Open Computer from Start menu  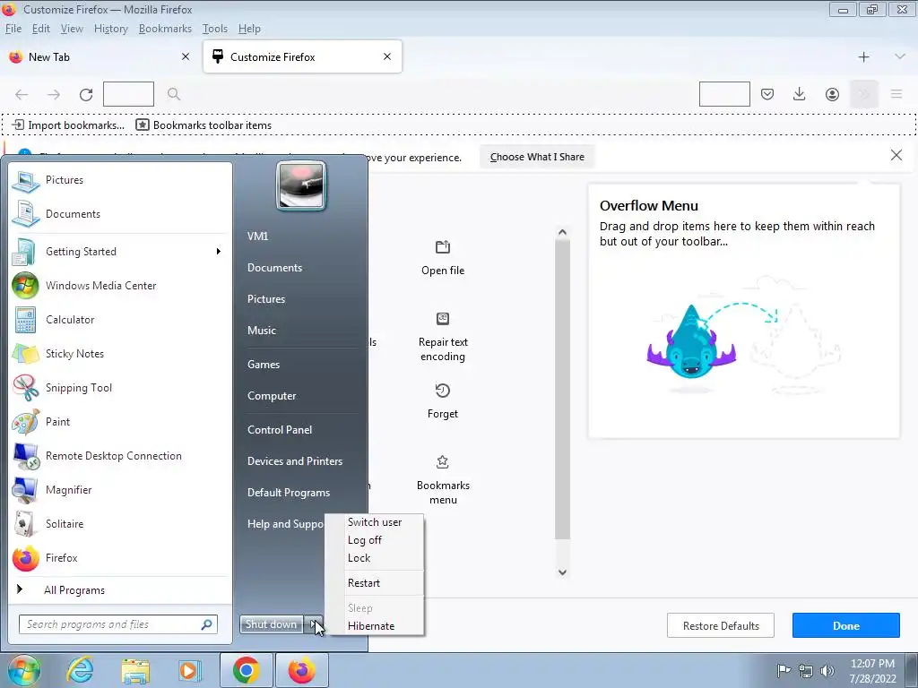(272, 395)
